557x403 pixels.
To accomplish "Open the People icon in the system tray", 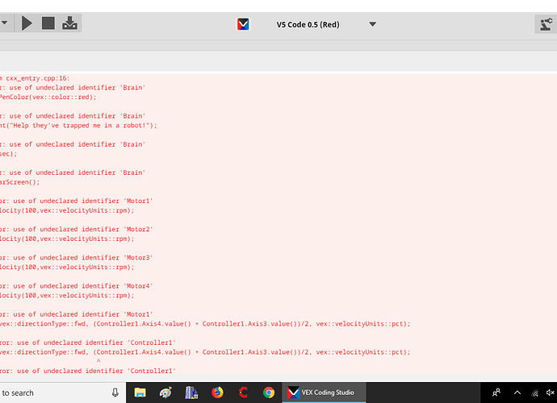I will (x=496, y=393).
